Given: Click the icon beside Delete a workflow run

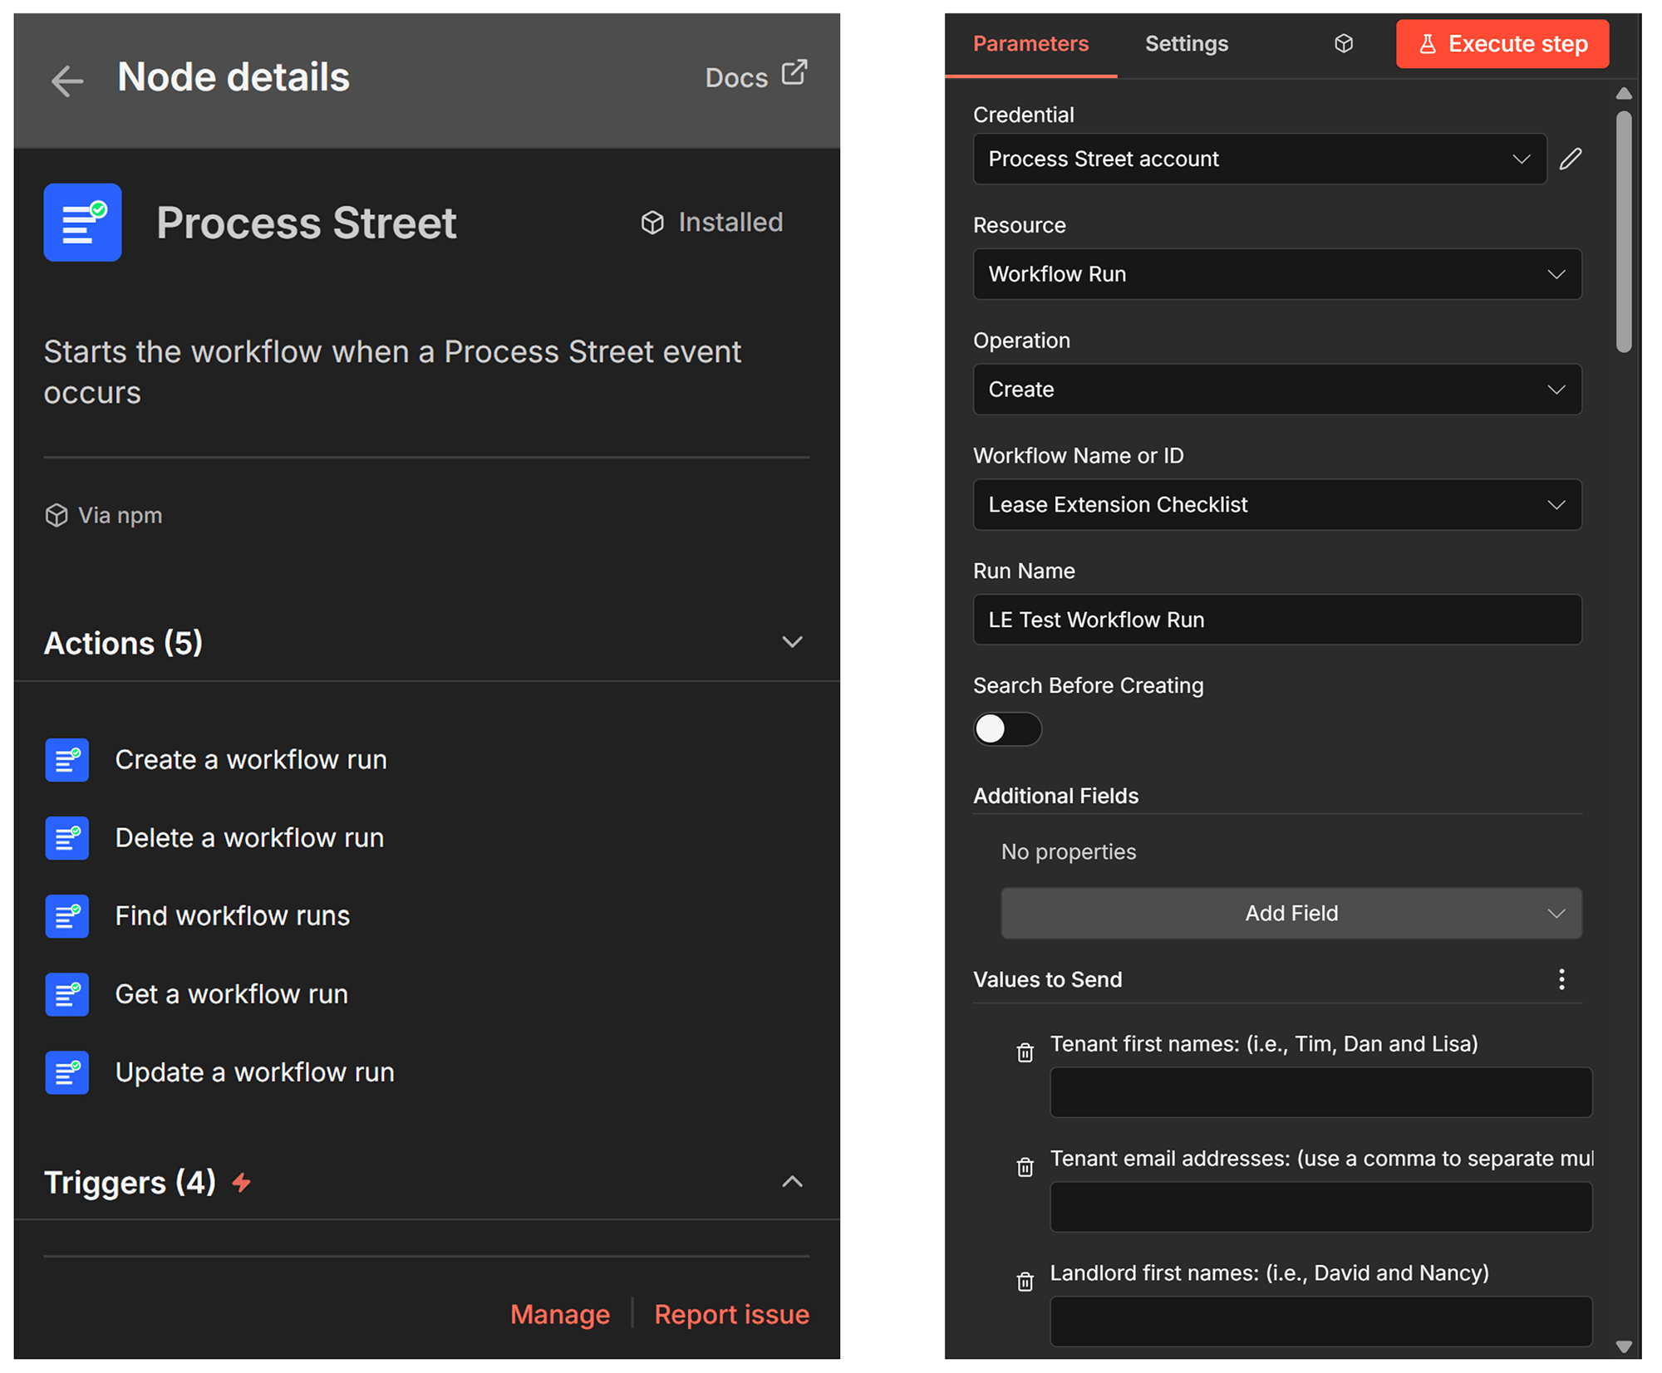Looking at the screenshot, I should 67,838.
